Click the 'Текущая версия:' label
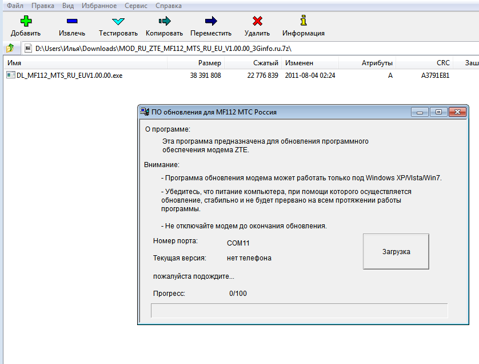The width and height of the screenshot is (479, 364). pyautogui.click(x=179, y=258)
